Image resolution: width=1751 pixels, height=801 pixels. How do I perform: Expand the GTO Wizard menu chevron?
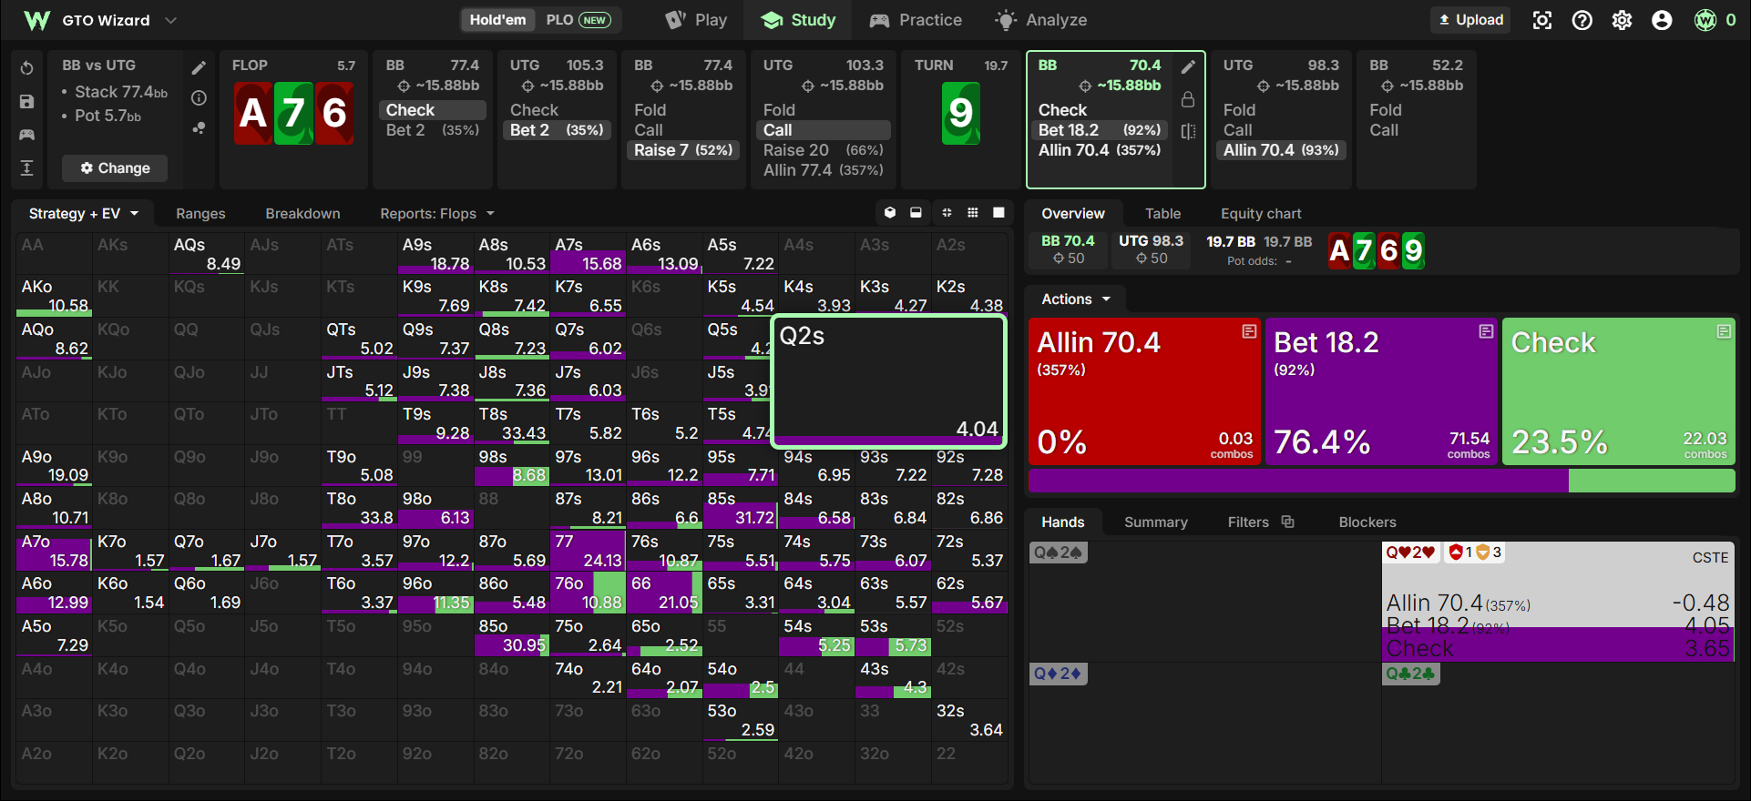point(170,20)
